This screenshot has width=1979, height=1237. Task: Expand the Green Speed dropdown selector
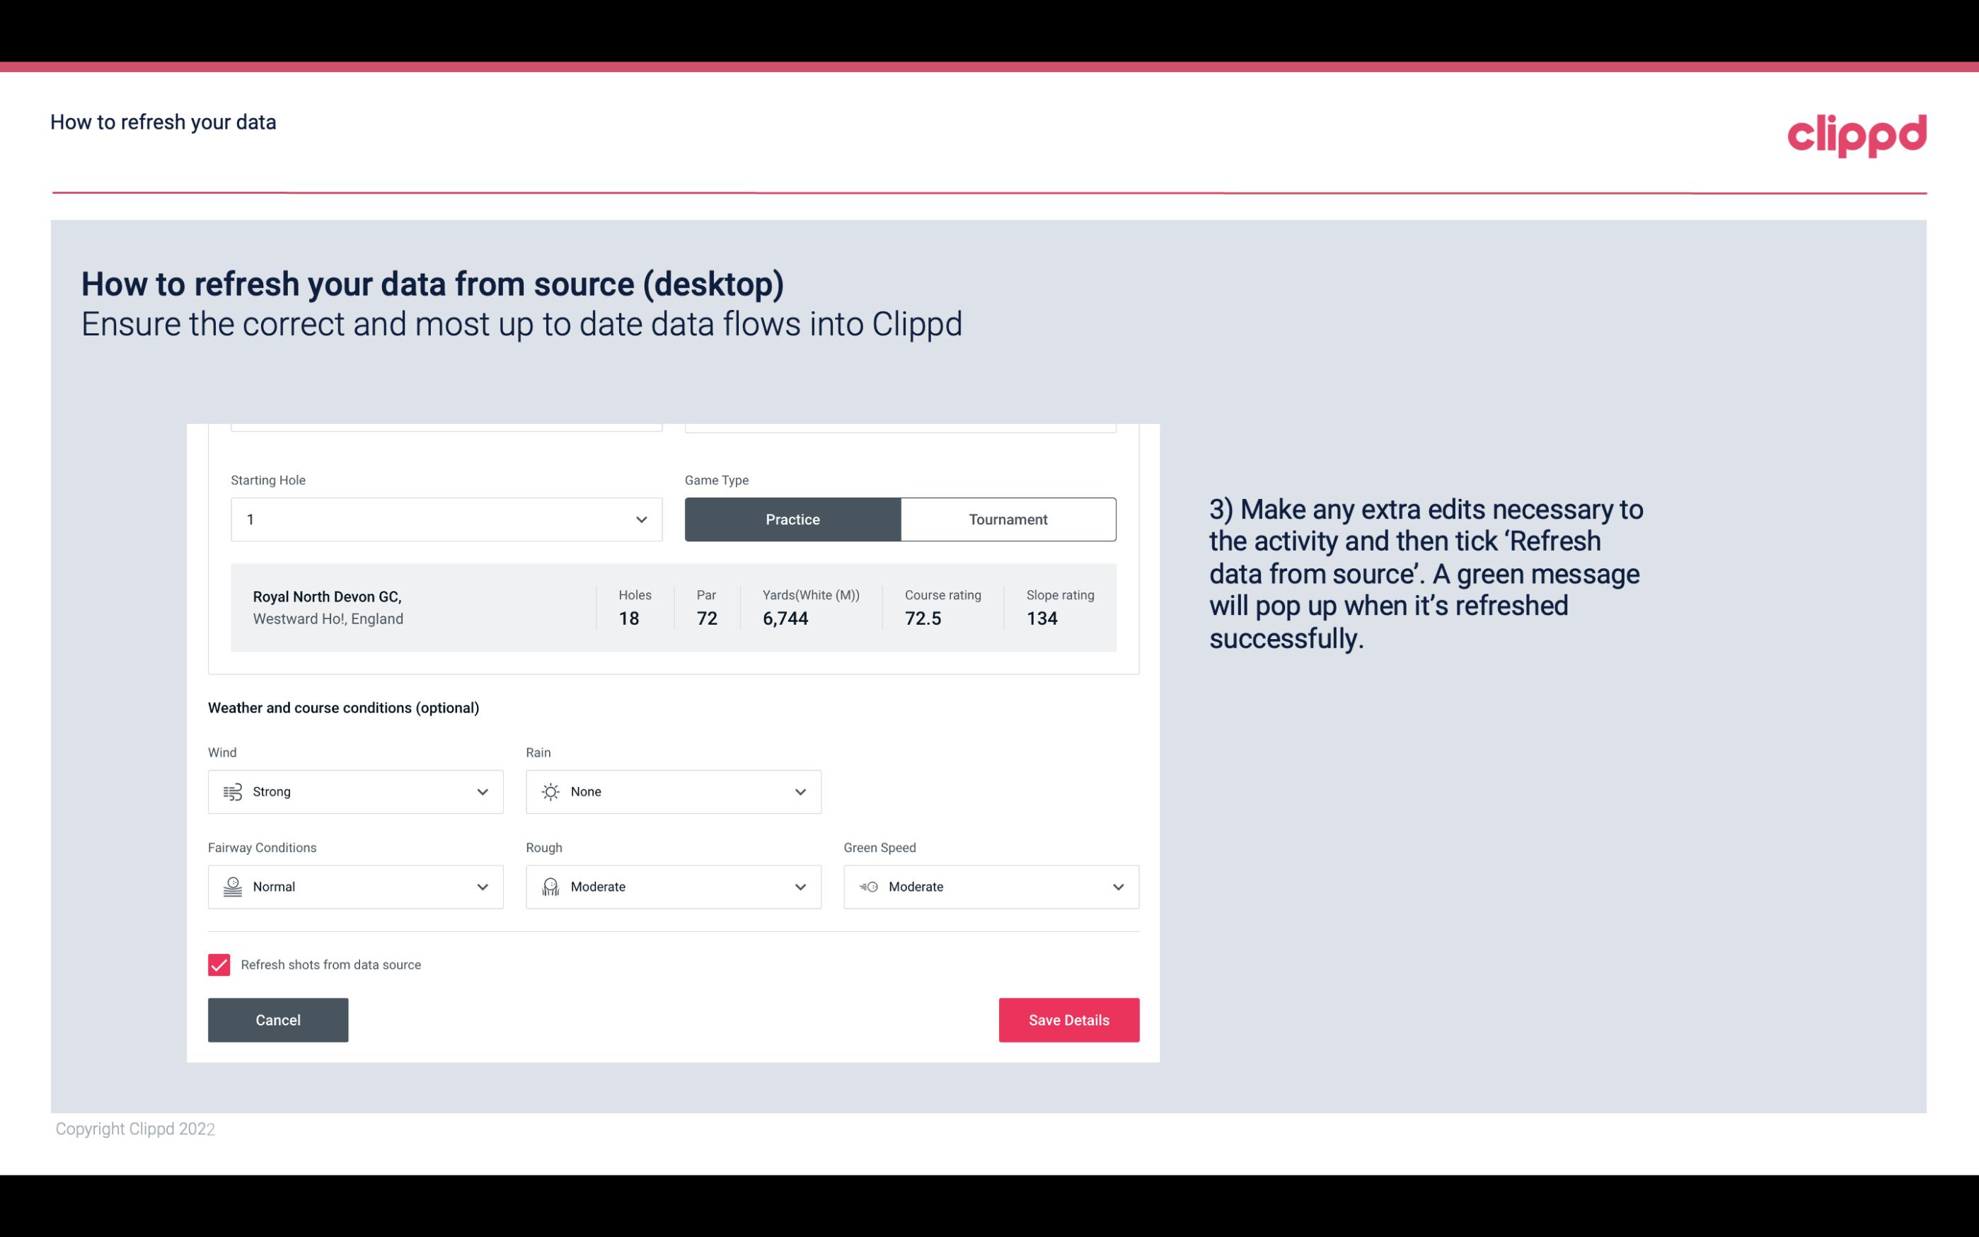click(1117, 887)
